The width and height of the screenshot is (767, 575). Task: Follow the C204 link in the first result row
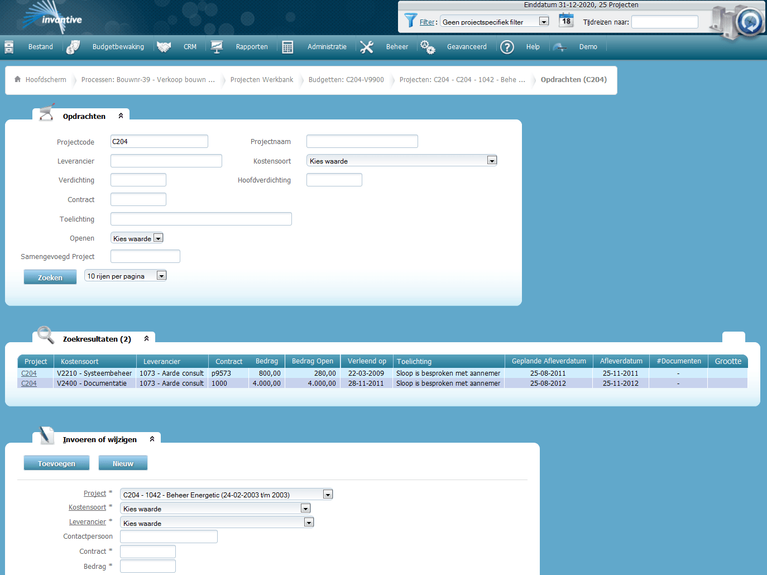(28, 373)
